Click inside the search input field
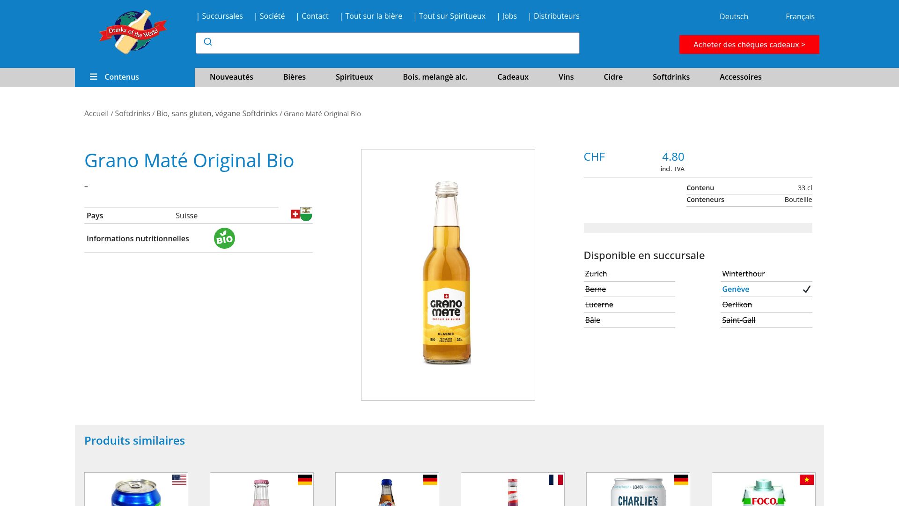The image size is (899, 506). [x=384, y=43]
